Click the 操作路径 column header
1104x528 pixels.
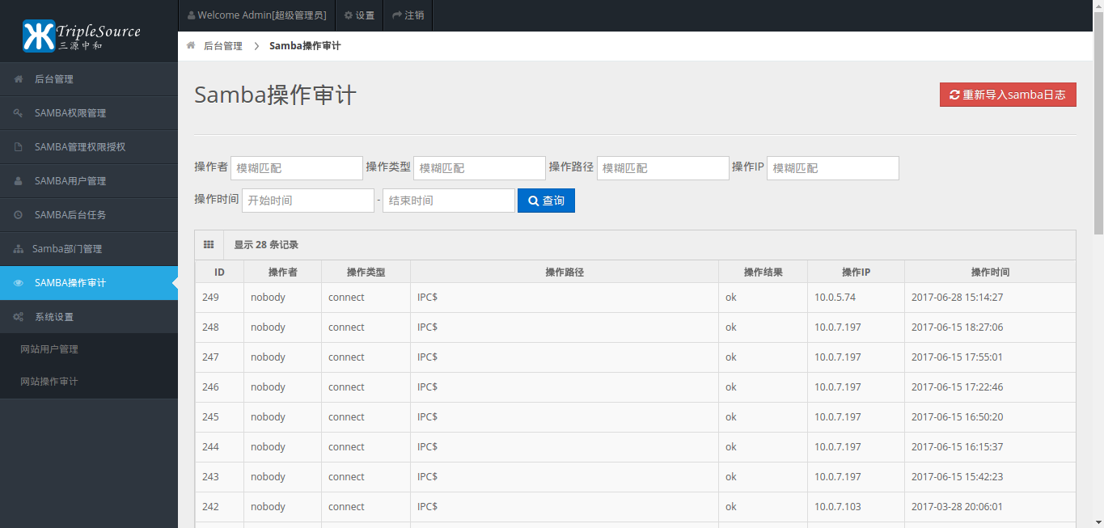[565, 272]
